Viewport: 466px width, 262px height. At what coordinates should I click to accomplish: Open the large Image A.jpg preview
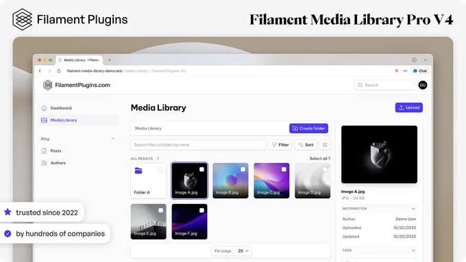379,155
